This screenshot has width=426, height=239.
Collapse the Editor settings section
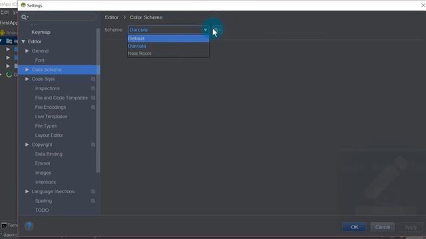point(23,41)
